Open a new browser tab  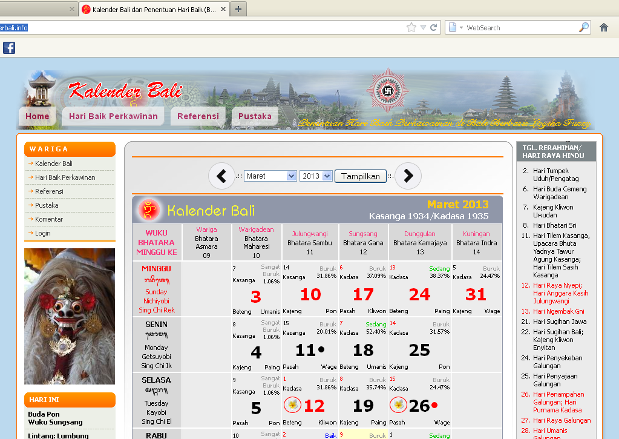click(238, 9)
